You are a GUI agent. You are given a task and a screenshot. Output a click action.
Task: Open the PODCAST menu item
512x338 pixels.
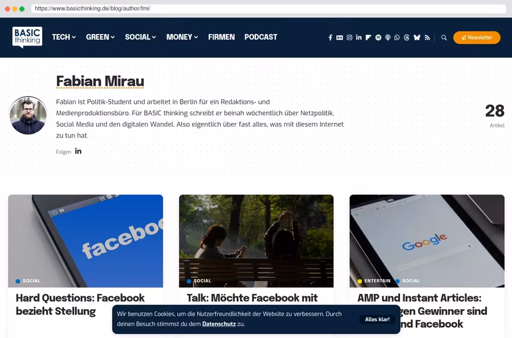261,37
